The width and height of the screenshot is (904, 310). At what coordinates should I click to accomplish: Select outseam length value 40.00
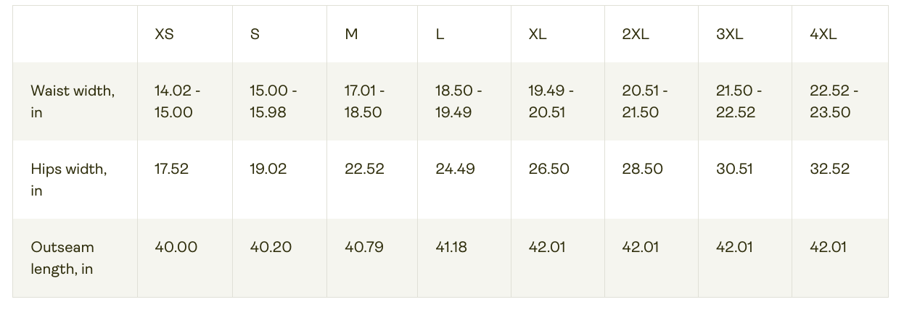(176, 247)
